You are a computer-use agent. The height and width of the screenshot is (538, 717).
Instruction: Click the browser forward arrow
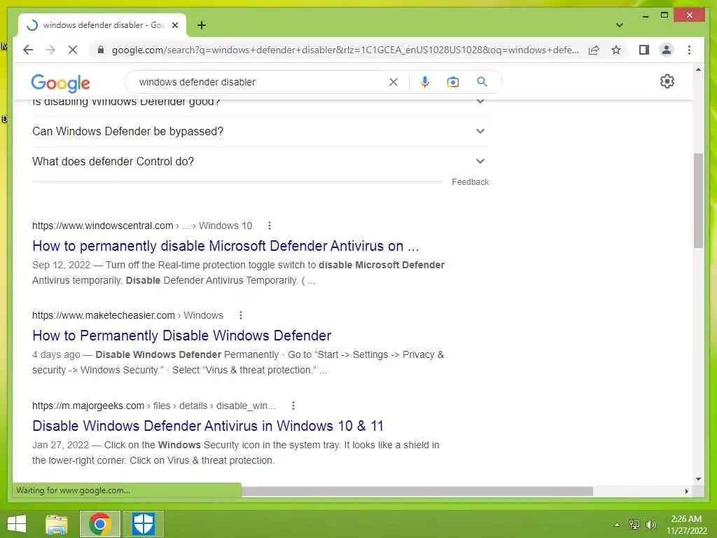[50, 50]
